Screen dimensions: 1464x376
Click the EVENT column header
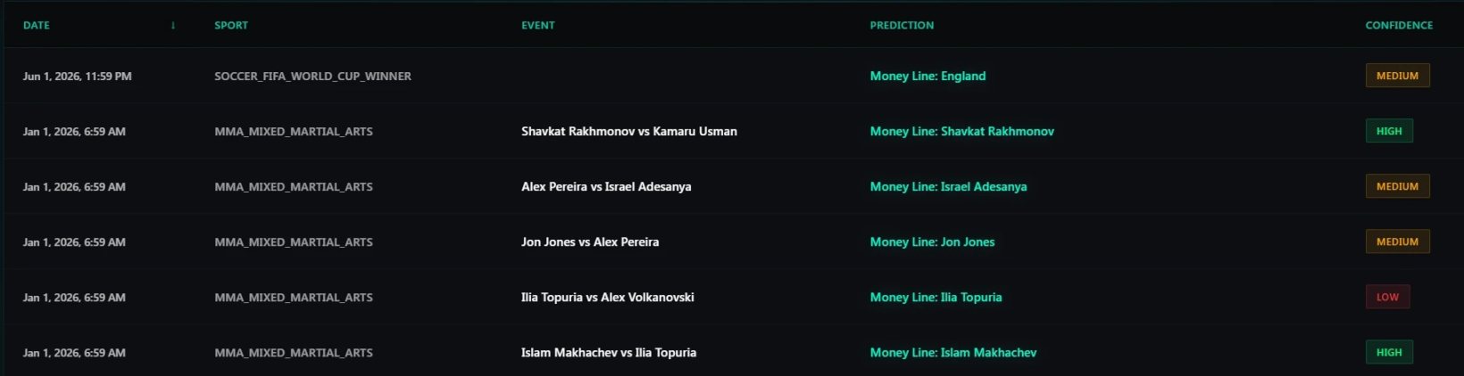click(537, 25)
